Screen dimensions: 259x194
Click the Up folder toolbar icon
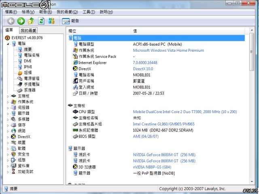31,21
